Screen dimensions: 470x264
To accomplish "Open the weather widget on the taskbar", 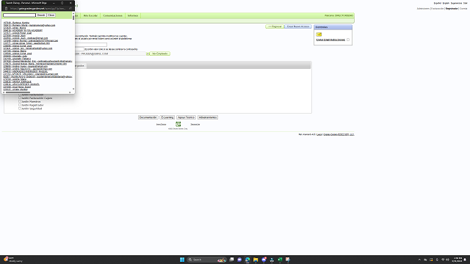I will tap(12, 260).
